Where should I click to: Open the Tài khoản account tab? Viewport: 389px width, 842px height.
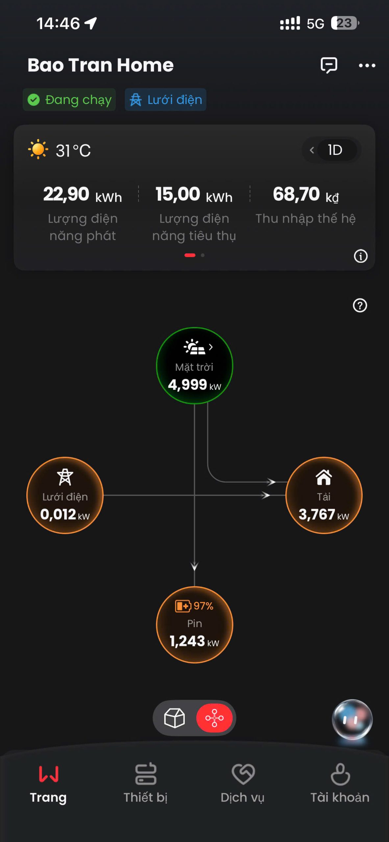pyautogui.click(x=340, y=783)
